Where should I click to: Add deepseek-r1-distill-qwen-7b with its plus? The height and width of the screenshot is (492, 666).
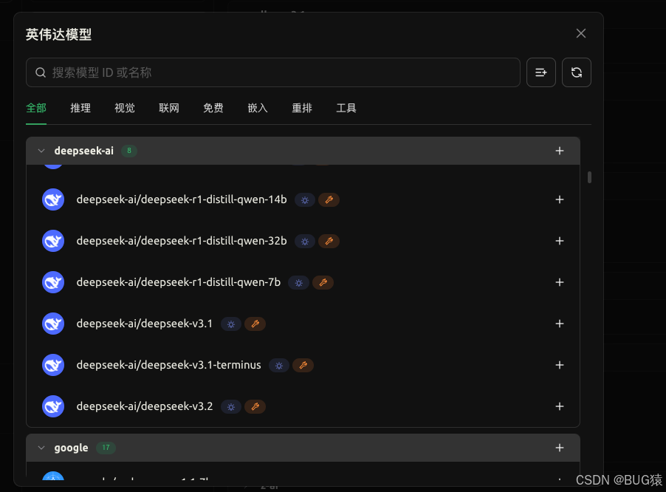click(x=560, y=282)
